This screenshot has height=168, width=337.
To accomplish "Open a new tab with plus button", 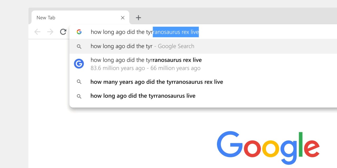I will click(138, 18).
